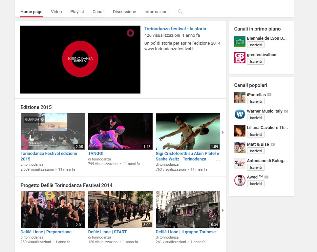Image resolution: width=317 pixels, height=252 pixels.
Task: Switch to the Discussione tab
Action: click(125, 12)
